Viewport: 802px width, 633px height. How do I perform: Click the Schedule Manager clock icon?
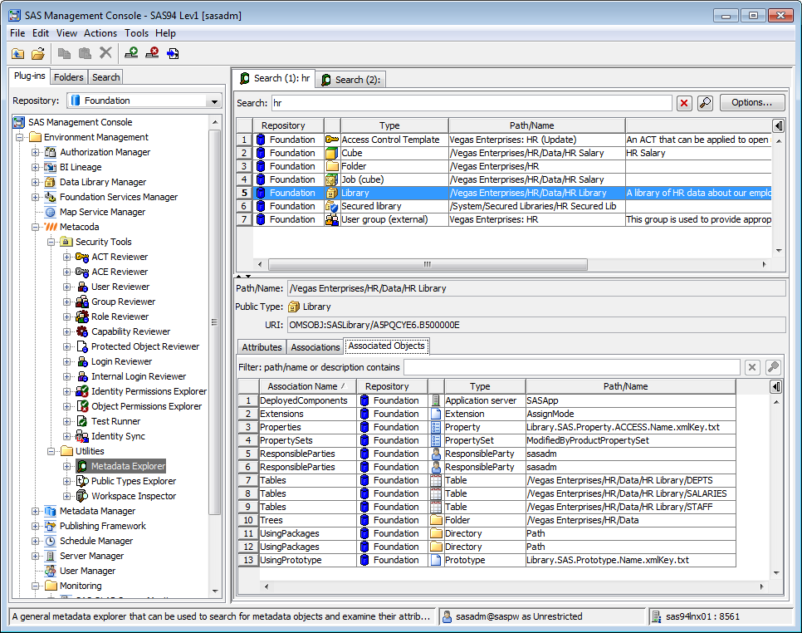pyautogui.click(x=50, y=541)
